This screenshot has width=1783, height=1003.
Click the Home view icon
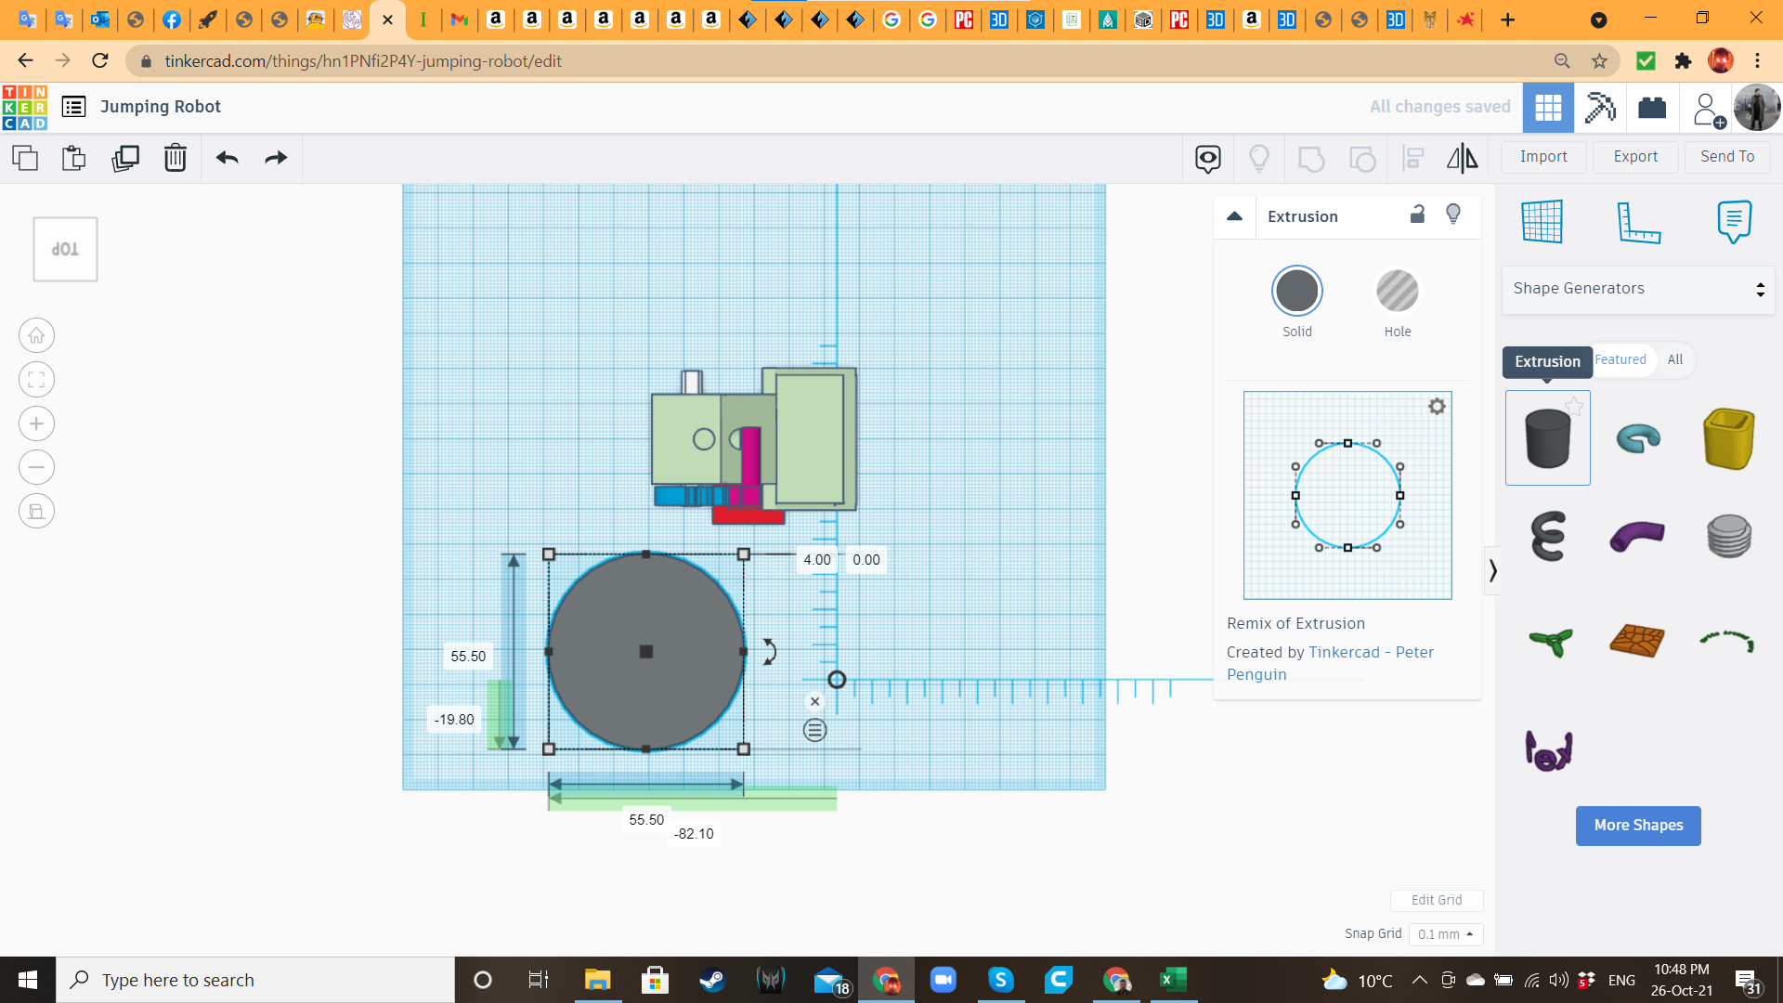pos(35,335)
